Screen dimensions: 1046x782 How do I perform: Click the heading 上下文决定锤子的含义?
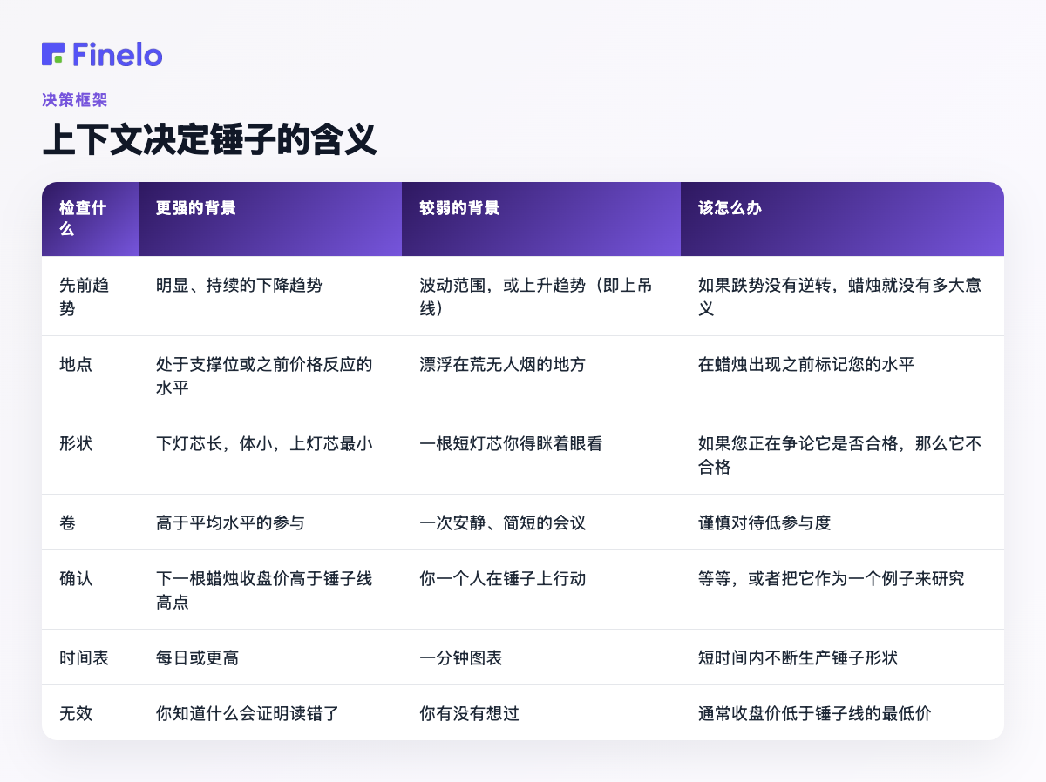(x=209, y=139)
